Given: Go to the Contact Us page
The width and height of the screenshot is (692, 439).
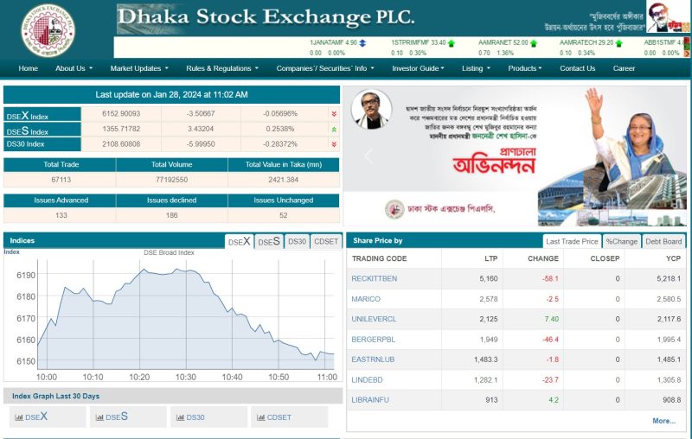Looking at the screenshot, I should tap(577, 68).
